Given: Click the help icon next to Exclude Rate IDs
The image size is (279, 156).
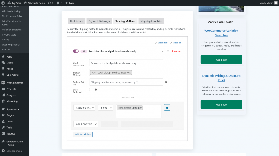Looking at the screenshot, I should tap(166, 82).
